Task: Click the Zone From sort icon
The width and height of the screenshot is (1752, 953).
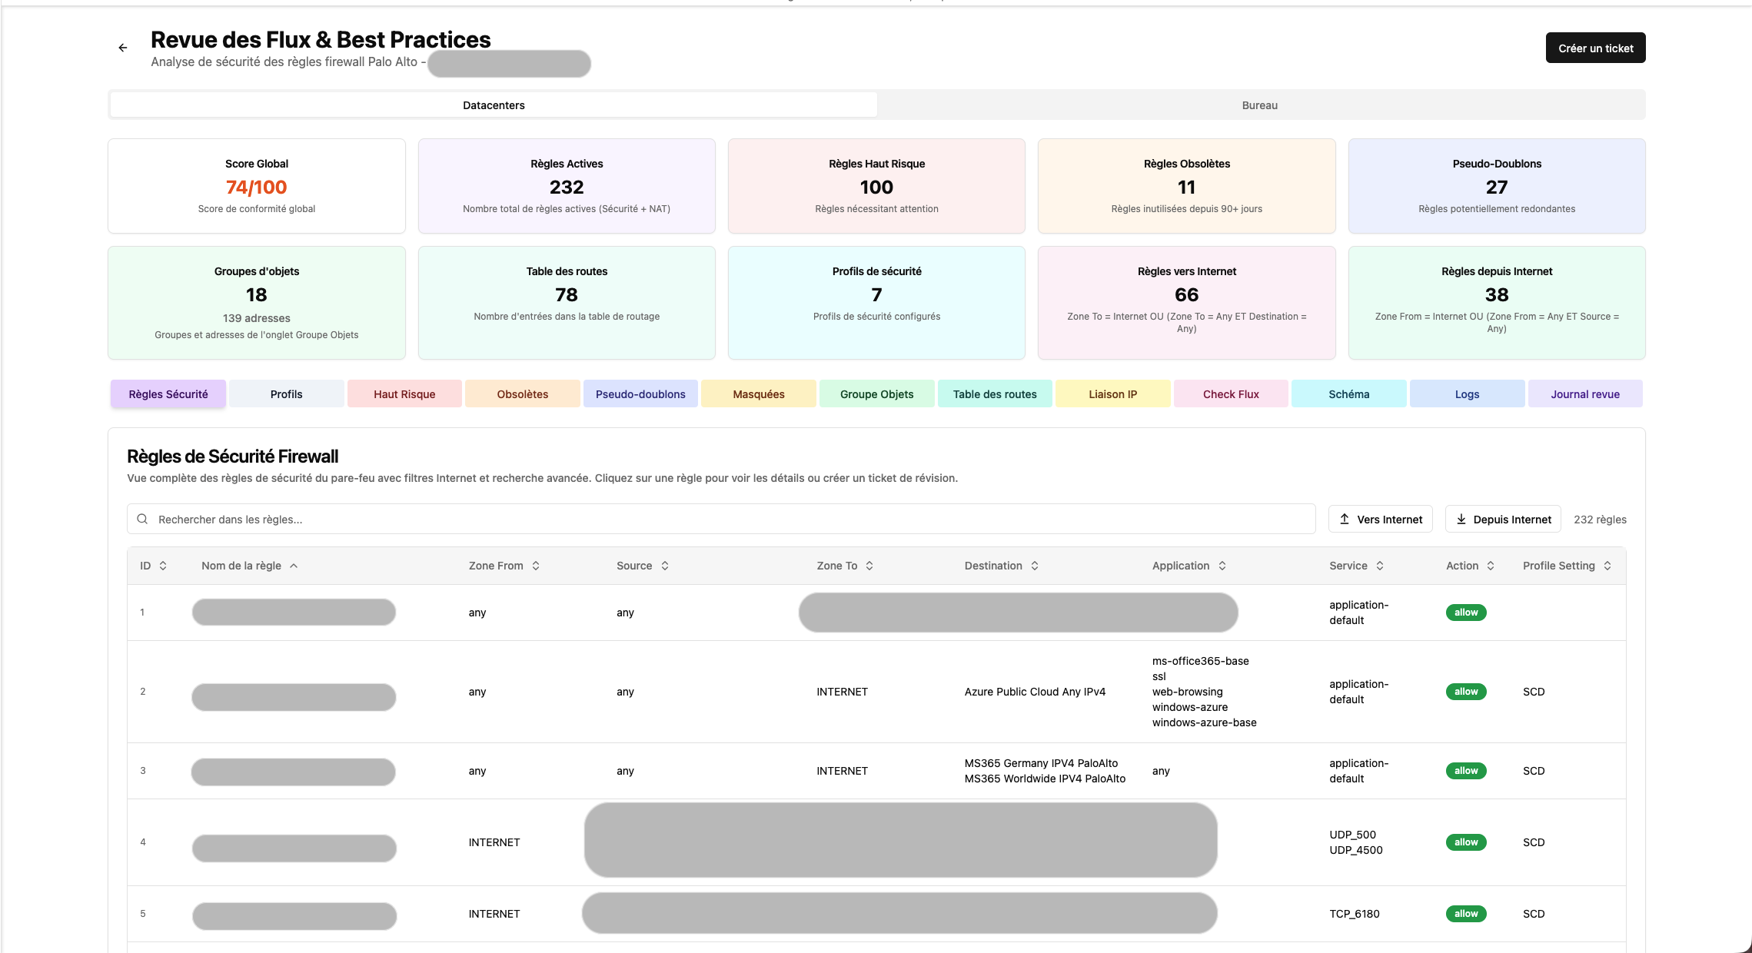Action: (536, 566)
